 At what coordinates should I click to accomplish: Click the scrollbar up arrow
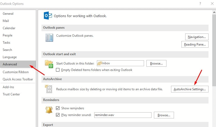[214, 12]
